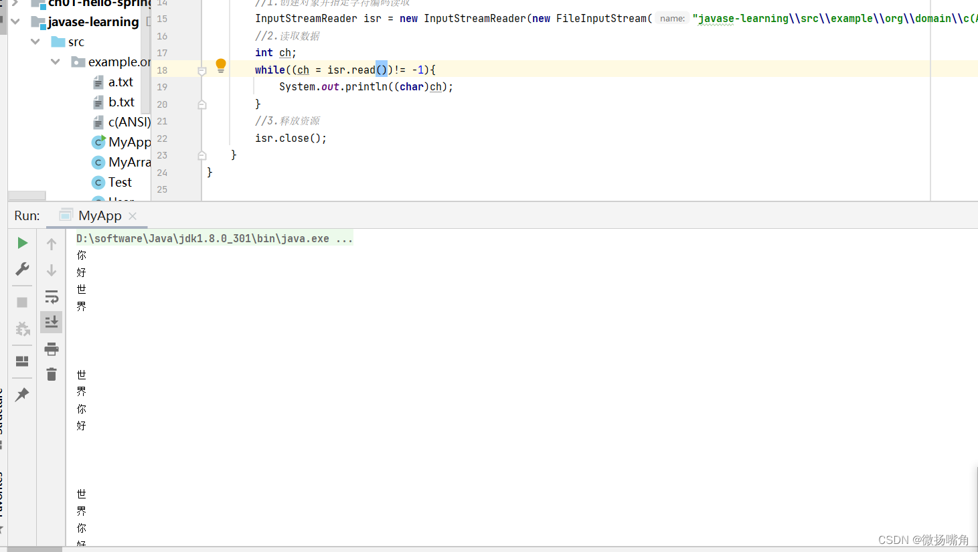Click the file path string literal
The image size is (978, 552).
tap(835, 18)
